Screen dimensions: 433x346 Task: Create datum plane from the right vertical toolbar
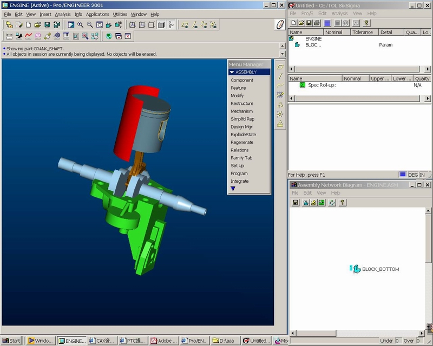280,67
